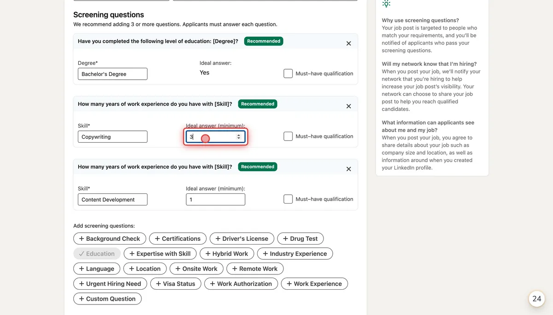Check Must-have qualification for Content Development
Screen dimensions: 553x315
pos(288,199)
